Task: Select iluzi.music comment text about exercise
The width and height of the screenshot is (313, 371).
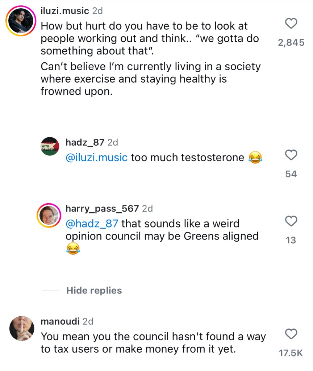Action: [150, 79]
